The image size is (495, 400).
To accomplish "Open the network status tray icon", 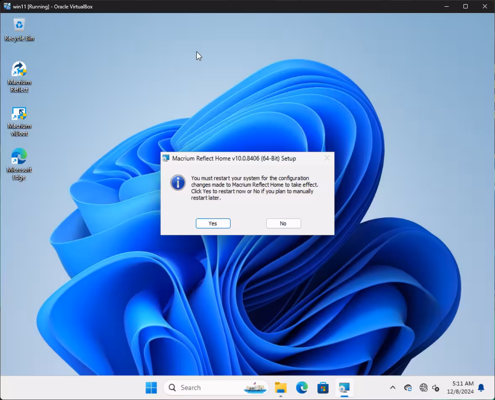I will 423,387.
